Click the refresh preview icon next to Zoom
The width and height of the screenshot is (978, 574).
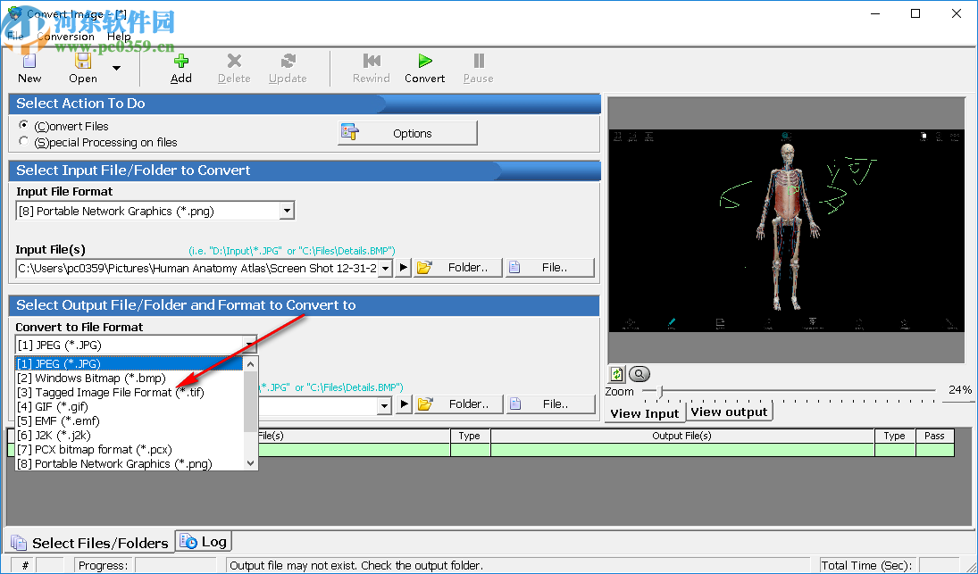(x=616, y=373)
